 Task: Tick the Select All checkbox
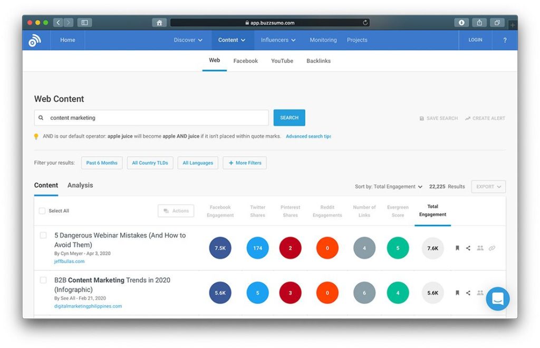tap(42, 211)
